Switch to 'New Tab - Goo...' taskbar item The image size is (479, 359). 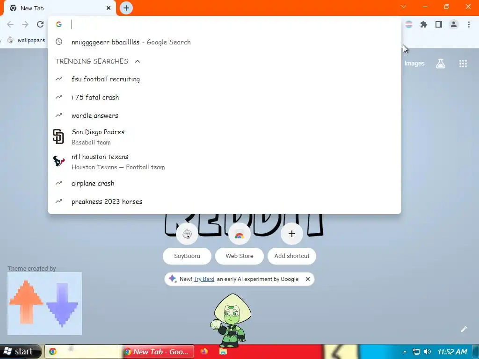click(x=157, y=352)
